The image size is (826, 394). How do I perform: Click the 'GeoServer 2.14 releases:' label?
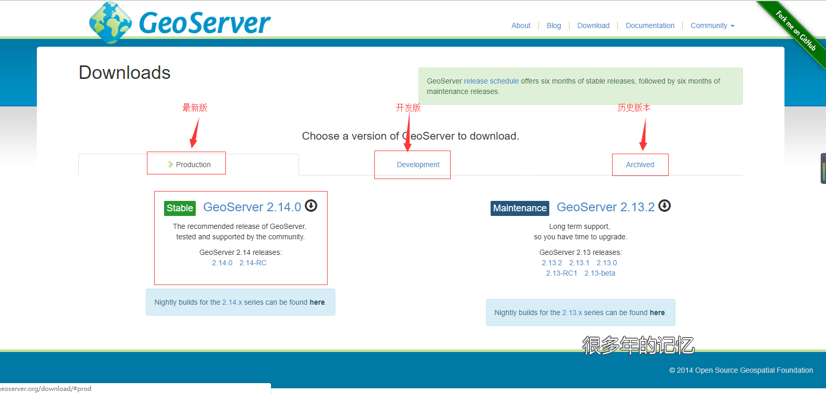(240, 252)
